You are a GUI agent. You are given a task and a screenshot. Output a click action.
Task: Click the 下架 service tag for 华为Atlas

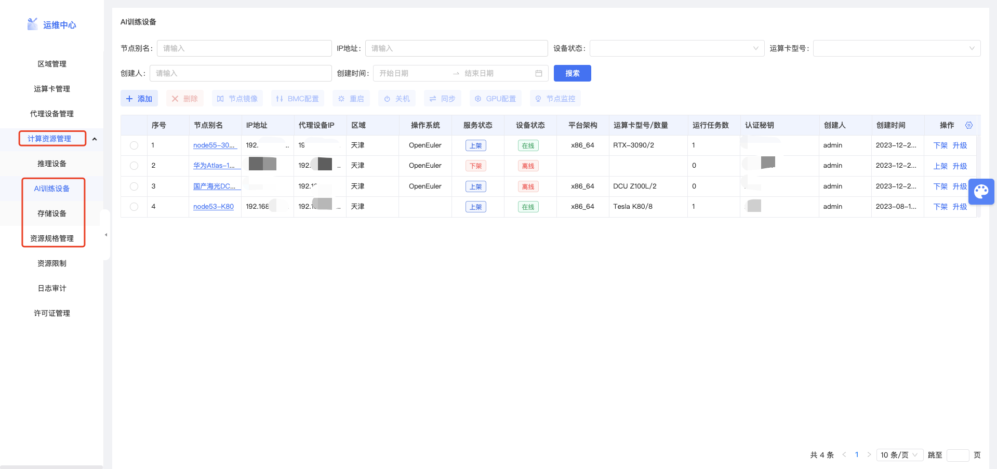coord(475,166)
